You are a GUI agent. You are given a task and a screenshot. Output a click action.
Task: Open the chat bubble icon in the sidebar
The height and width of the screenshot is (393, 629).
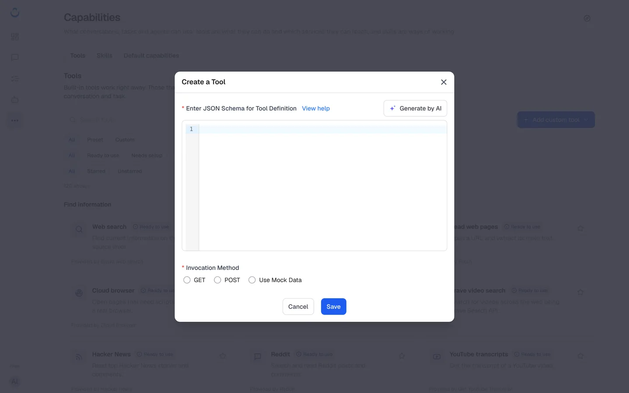[x=15, y=58]
